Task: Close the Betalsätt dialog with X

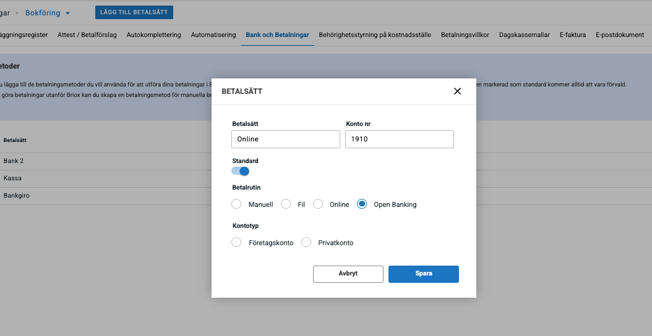Action: coord(457,91)
